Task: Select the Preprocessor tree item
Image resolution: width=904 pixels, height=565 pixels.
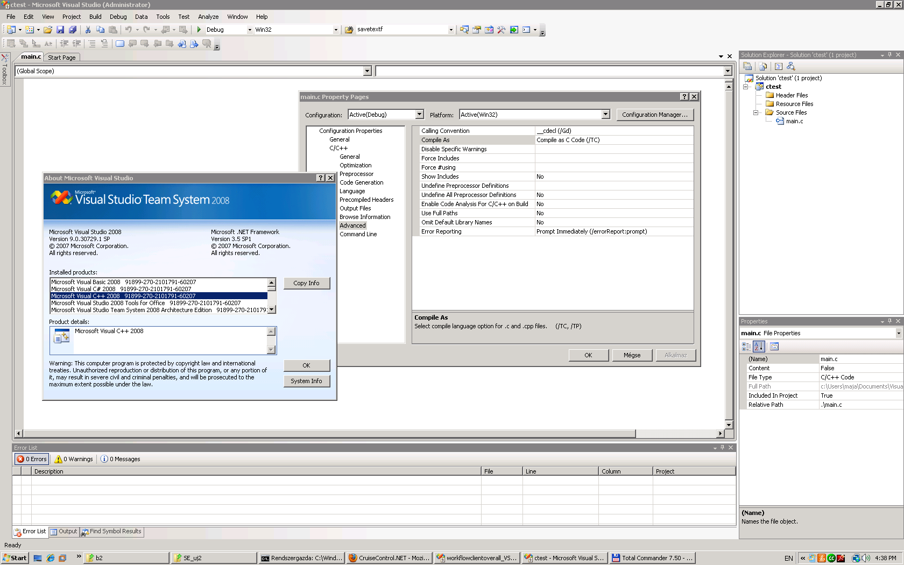Action: tap(356, 174)
